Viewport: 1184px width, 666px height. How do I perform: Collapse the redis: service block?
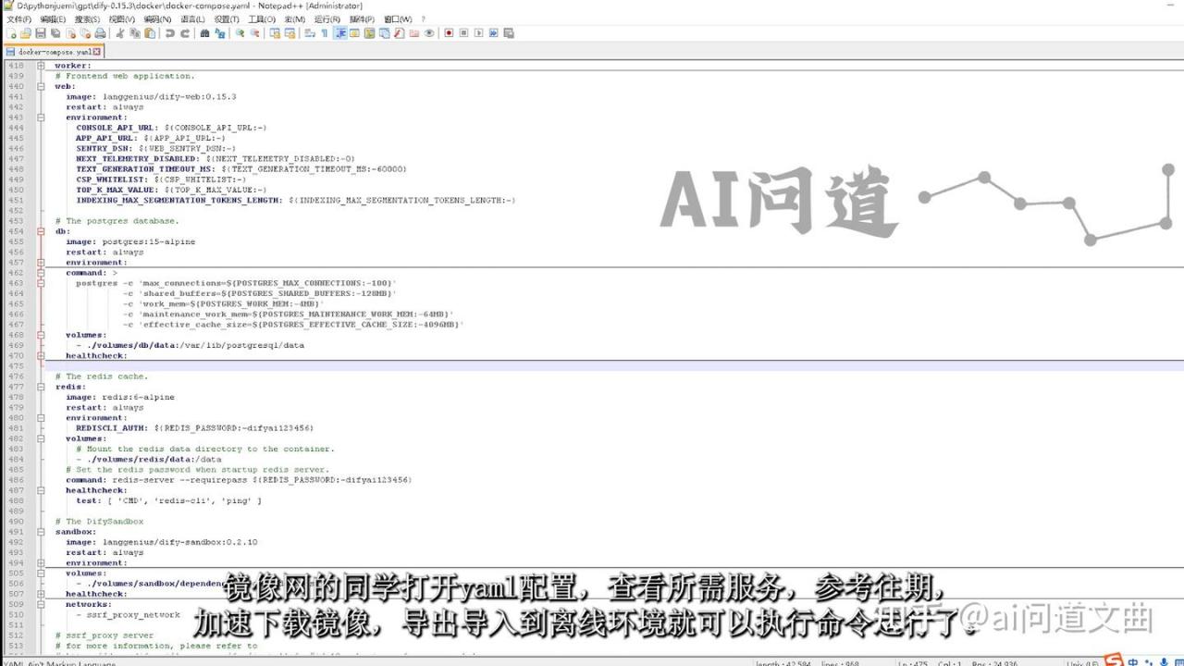pyautogui.click(x=41, y=387)
